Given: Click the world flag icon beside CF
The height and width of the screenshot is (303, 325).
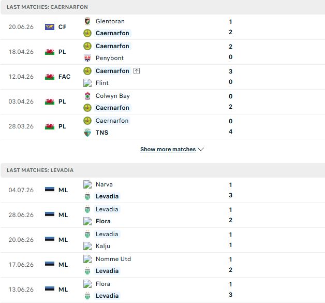Looking at the screenshot, I should [x=50, y=27].
